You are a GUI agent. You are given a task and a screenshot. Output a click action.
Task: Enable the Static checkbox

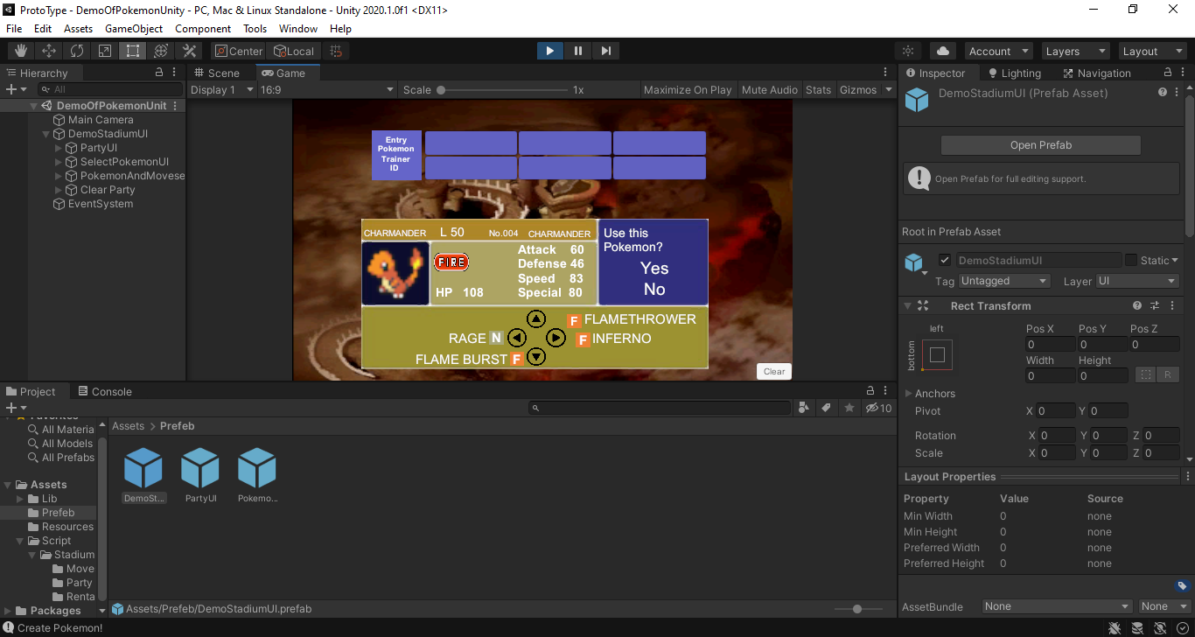coord(1131,260)
